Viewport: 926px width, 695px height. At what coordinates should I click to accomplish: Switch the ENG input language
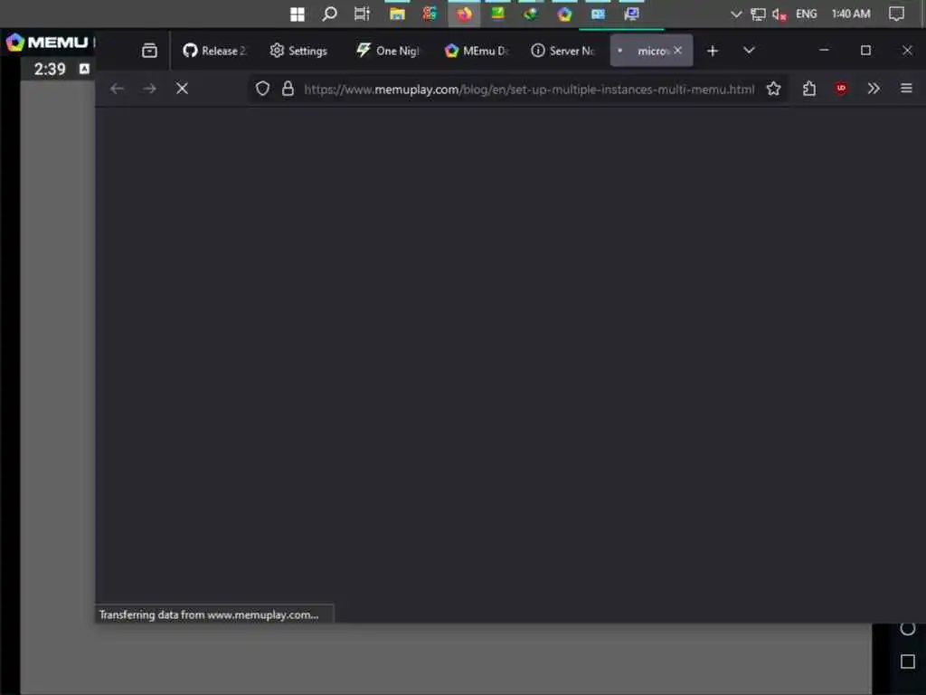pos(806,14)
